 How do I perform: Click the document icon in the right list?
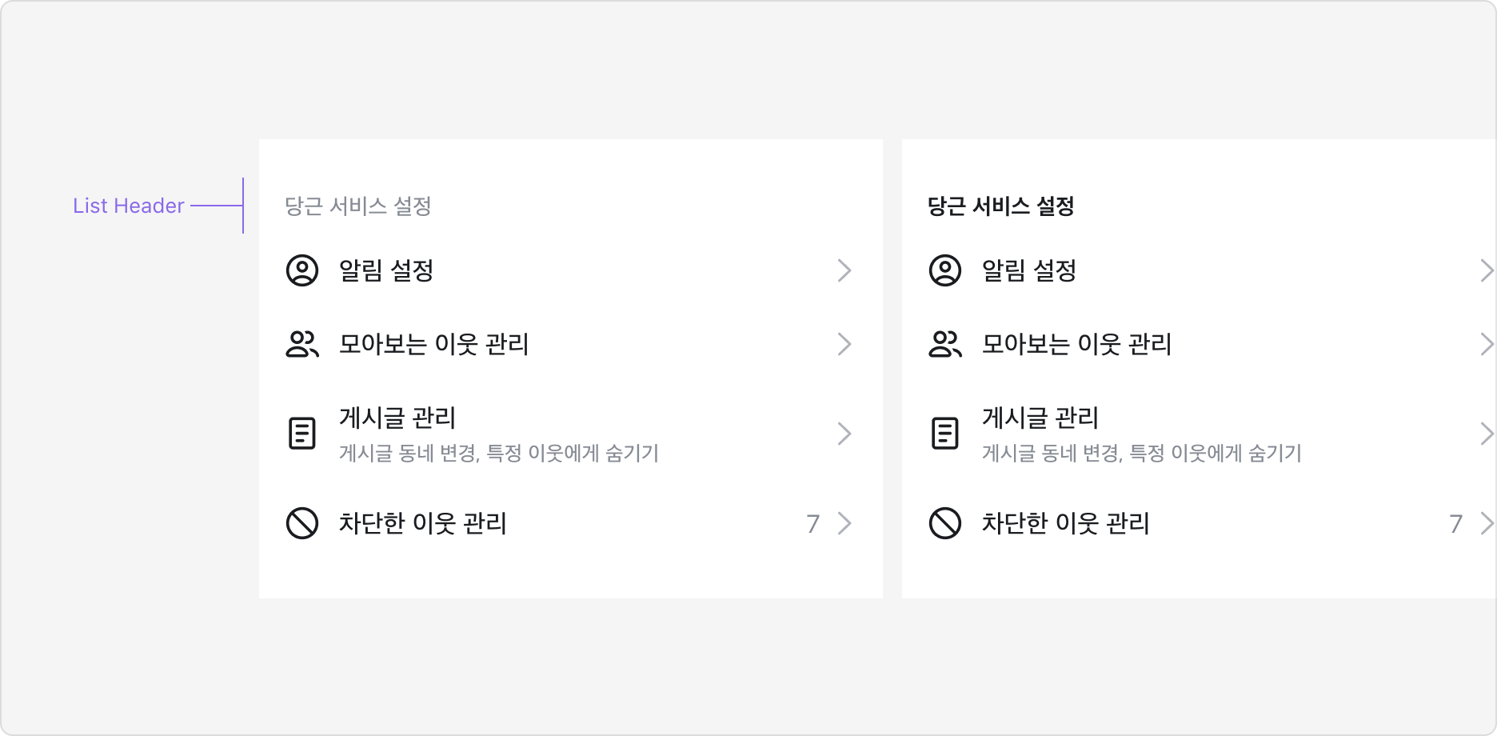pyautogui.click(x=944, y=434)
